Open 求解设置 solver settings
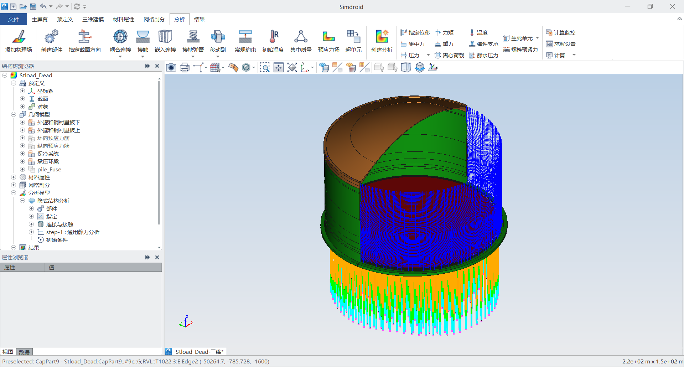This screenshot has width=684, height=367. point(561,44)
